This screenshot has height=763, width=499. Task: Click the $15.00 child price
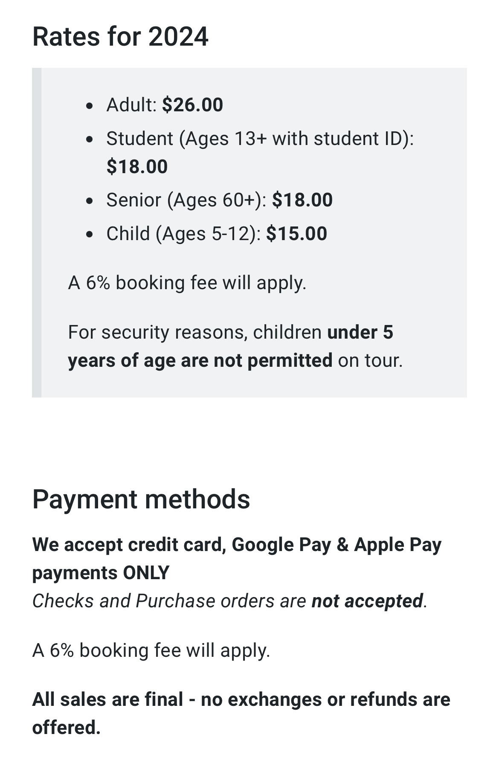pos(296,234)
